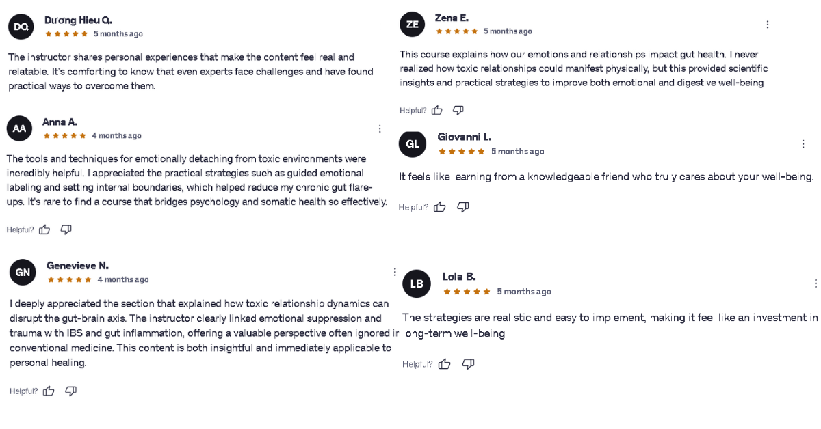821x429 pixels.
Task: Click thumbs down on Anna A.'s review
Action: coord(66,230)
